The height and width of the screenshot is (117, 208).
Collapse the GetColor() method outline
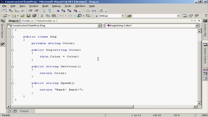tap(12, 67)
